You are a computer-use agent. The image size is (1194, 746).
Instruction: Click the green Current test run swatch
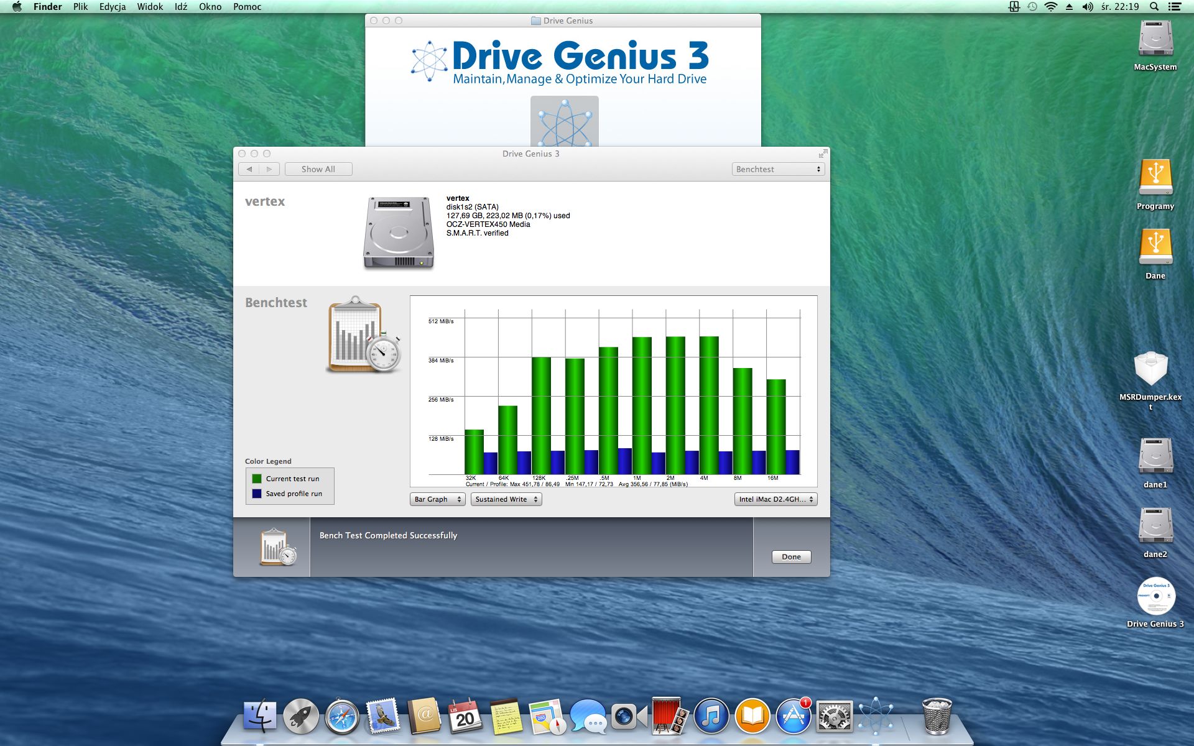(x=257, y=479)
